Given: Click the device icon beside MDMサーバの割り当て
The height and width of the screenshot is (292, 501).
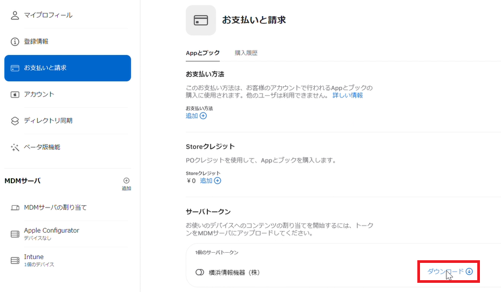Looking at the screenshot, I should coord(15,208).
